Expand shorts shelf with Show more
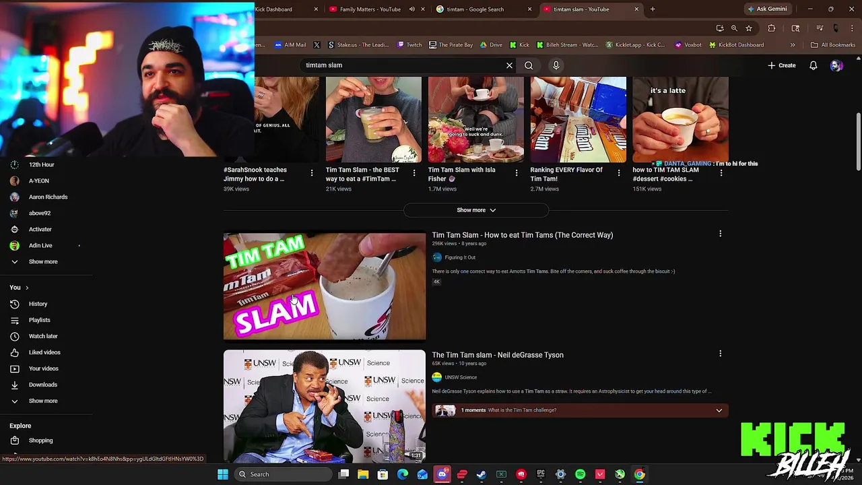Viewport: 862px width, 485px height. 476,210
